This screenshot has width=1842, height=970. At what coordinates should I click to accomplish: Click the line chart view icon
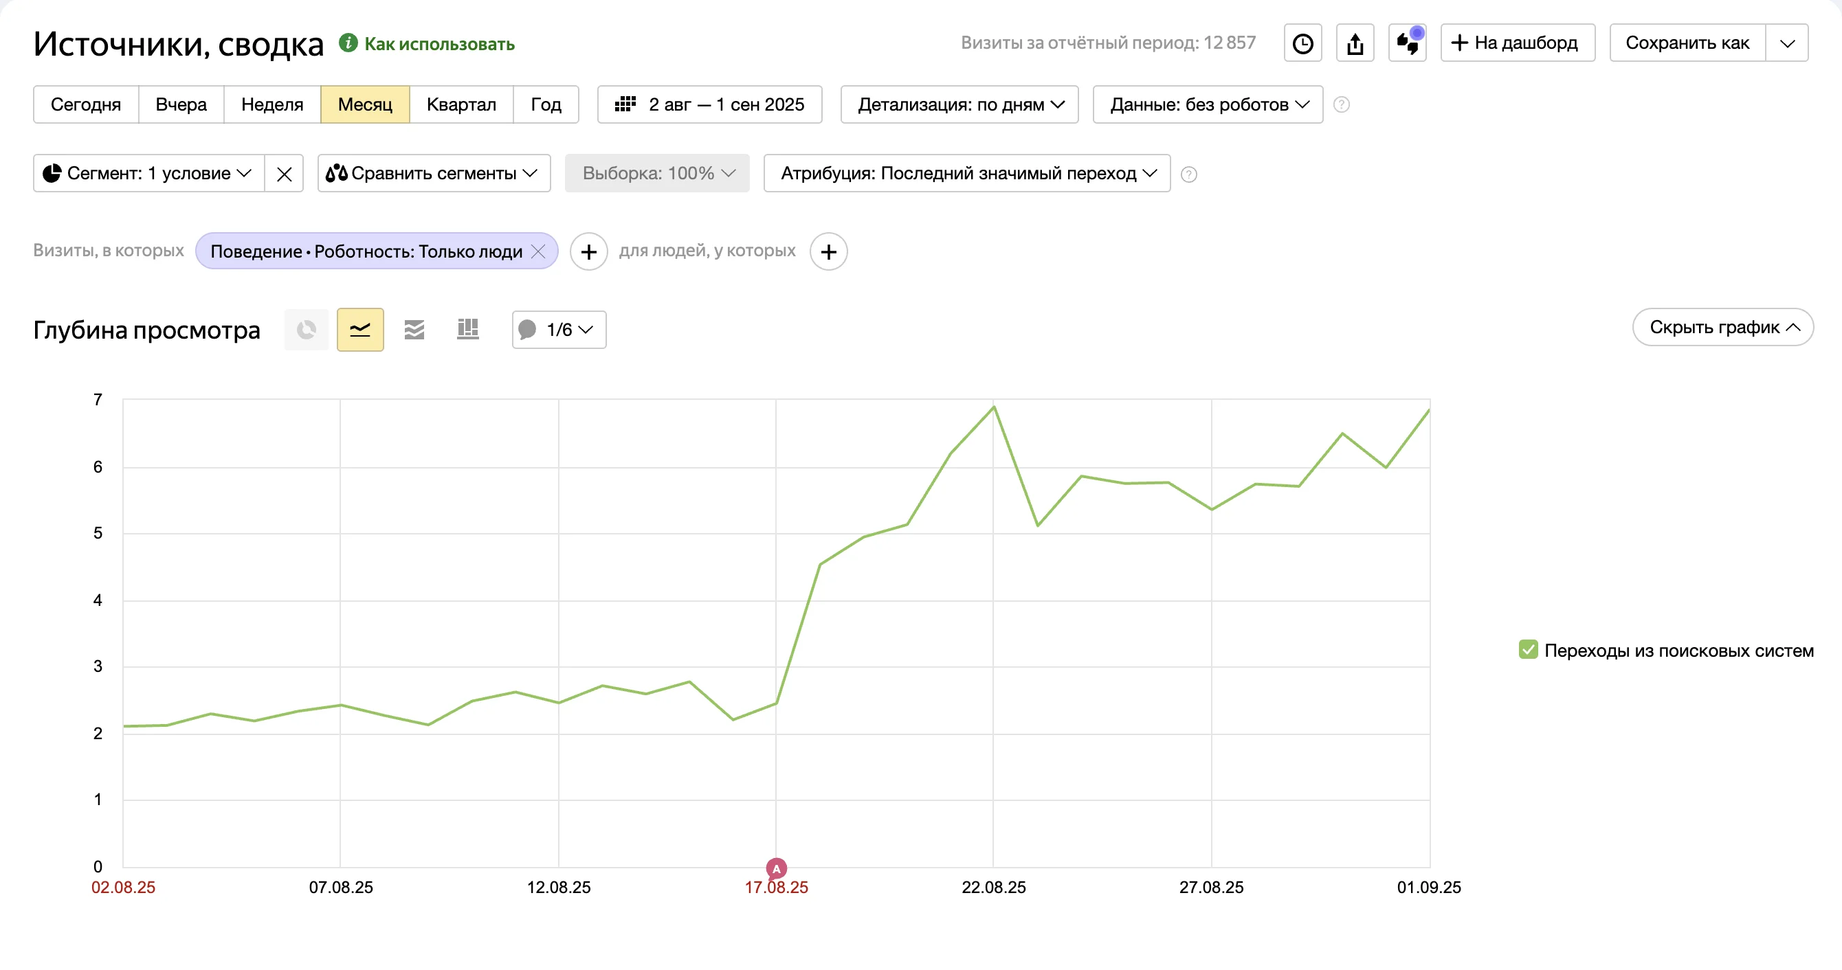point(359,330)
